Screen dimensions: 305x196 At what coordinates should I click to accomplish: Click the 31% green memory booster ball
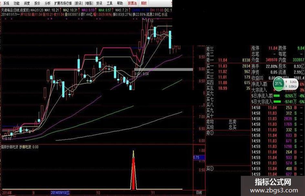click(x=279, y=84)
